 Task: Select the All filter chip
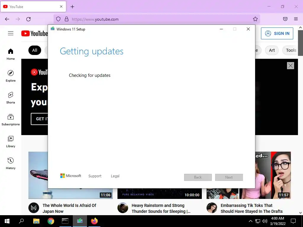point(35,50)
